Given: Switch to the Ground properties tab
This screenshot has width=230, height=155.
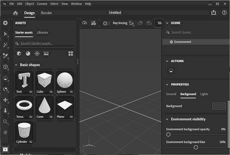Looking at the screenshot, I should [171, 94].
